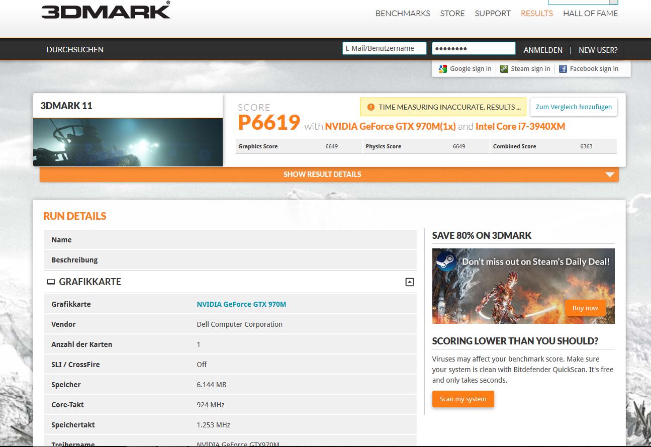
Task: Open the NVIDIA GeForce GTX 970M link
Action: pyautogui.click(x=241, y=304)
